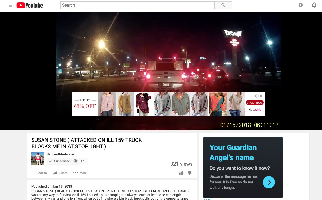Viewport: 322px width, 200px height.
Task: Expand the More options menu
Action: 80,173
